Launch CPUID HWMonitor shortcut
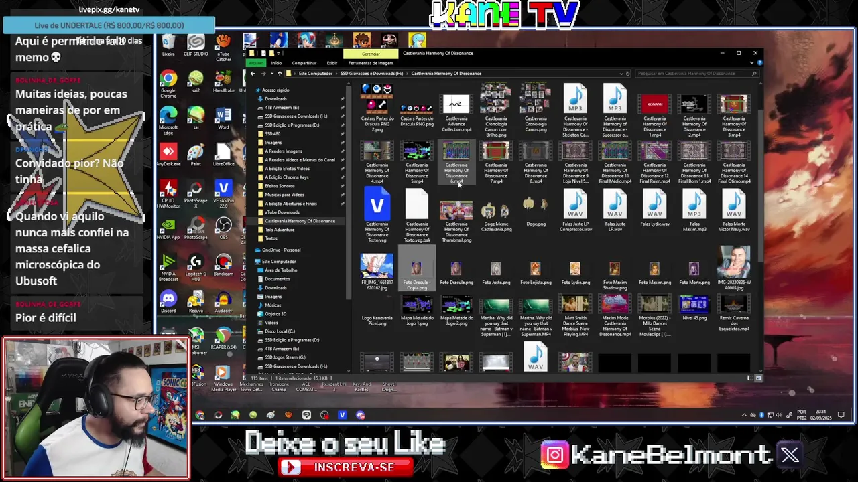Viewport: 858px width, 482px height. [x=168, y=195]
